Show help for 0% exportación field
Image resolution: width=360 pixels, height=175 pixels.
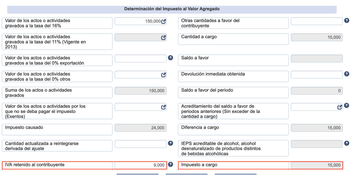tap(171, 58)
